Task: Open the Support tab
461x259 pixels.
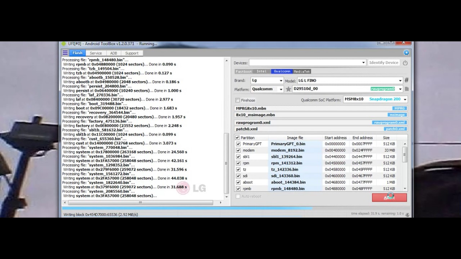Action: pos(131,53)
